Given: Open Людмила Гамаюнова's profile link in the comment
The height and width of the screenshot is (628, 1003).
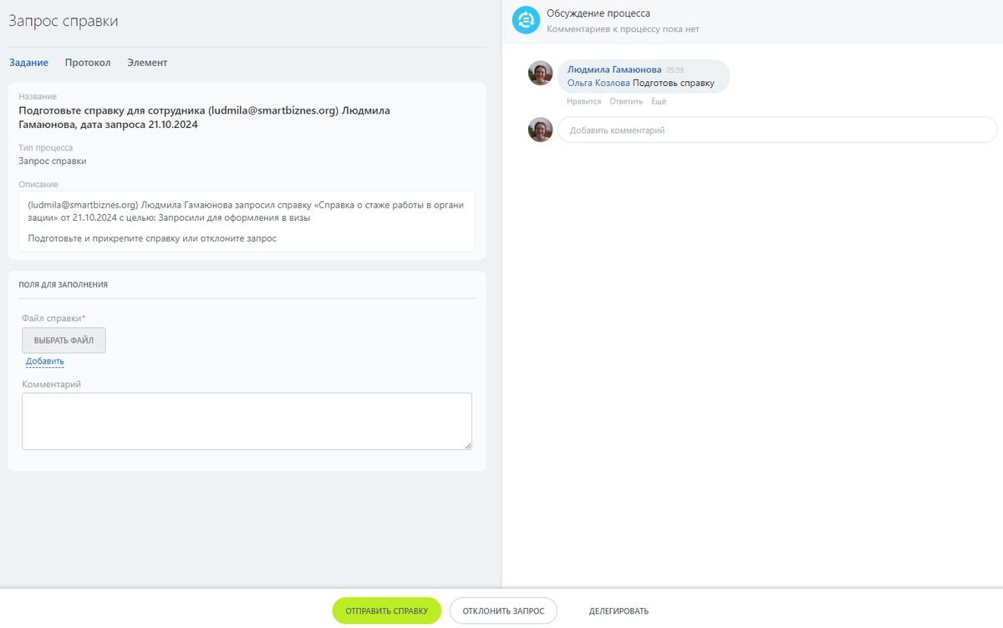Looking at the screenshot, I should 614,69.
